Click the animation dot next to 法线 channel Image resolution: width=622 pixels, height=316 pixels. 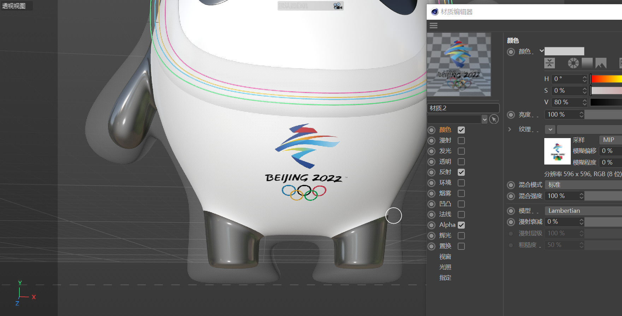tap(432, 215)
